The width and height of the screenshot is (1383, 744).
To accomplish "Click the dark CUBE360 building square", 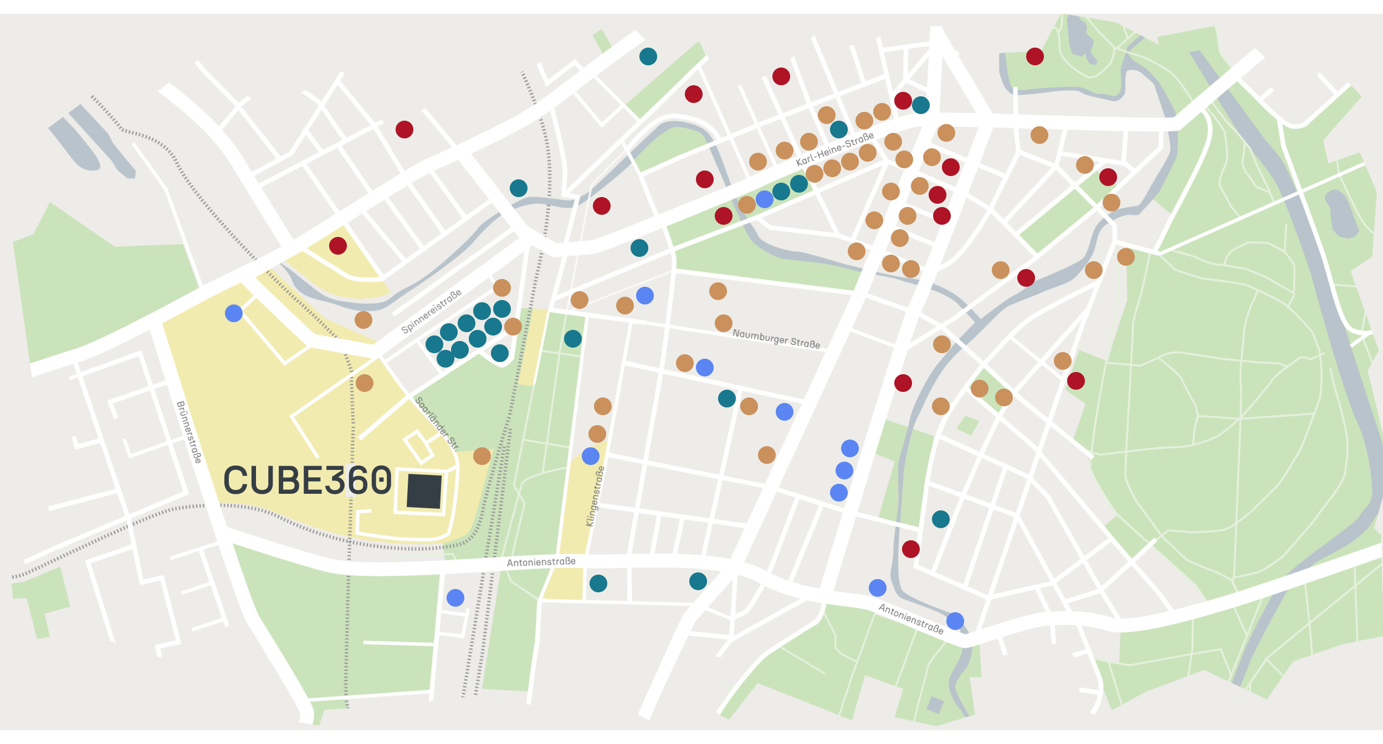I will pos(424,490).
